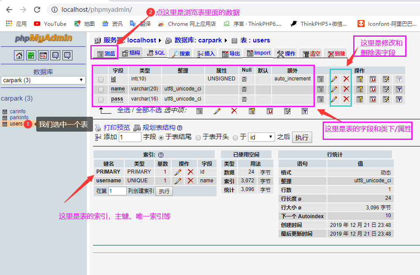Open the SQL query window icon in sidebar
Screen dimensions: 420x275
[43, 55]
